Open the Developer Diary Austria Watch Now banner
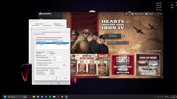 click(x=123, y=65)
